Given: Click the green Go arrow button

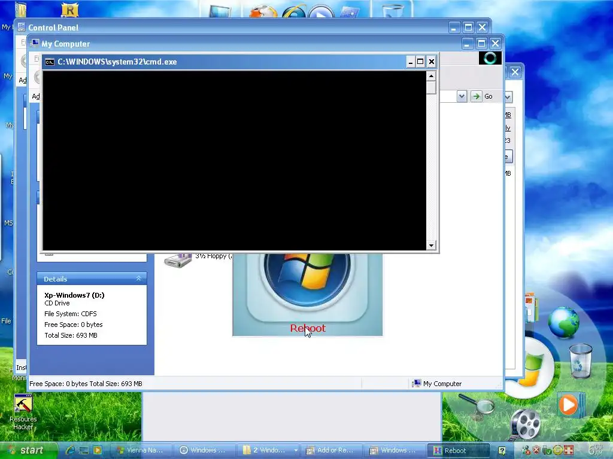Looking at the screenshot, I should click(476, 96).
